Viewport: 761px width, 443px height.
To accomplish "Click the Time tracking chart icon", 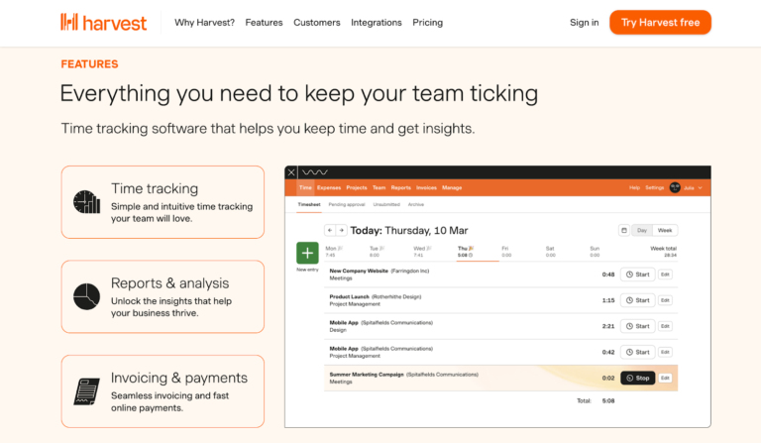I will tap(87, 202).
